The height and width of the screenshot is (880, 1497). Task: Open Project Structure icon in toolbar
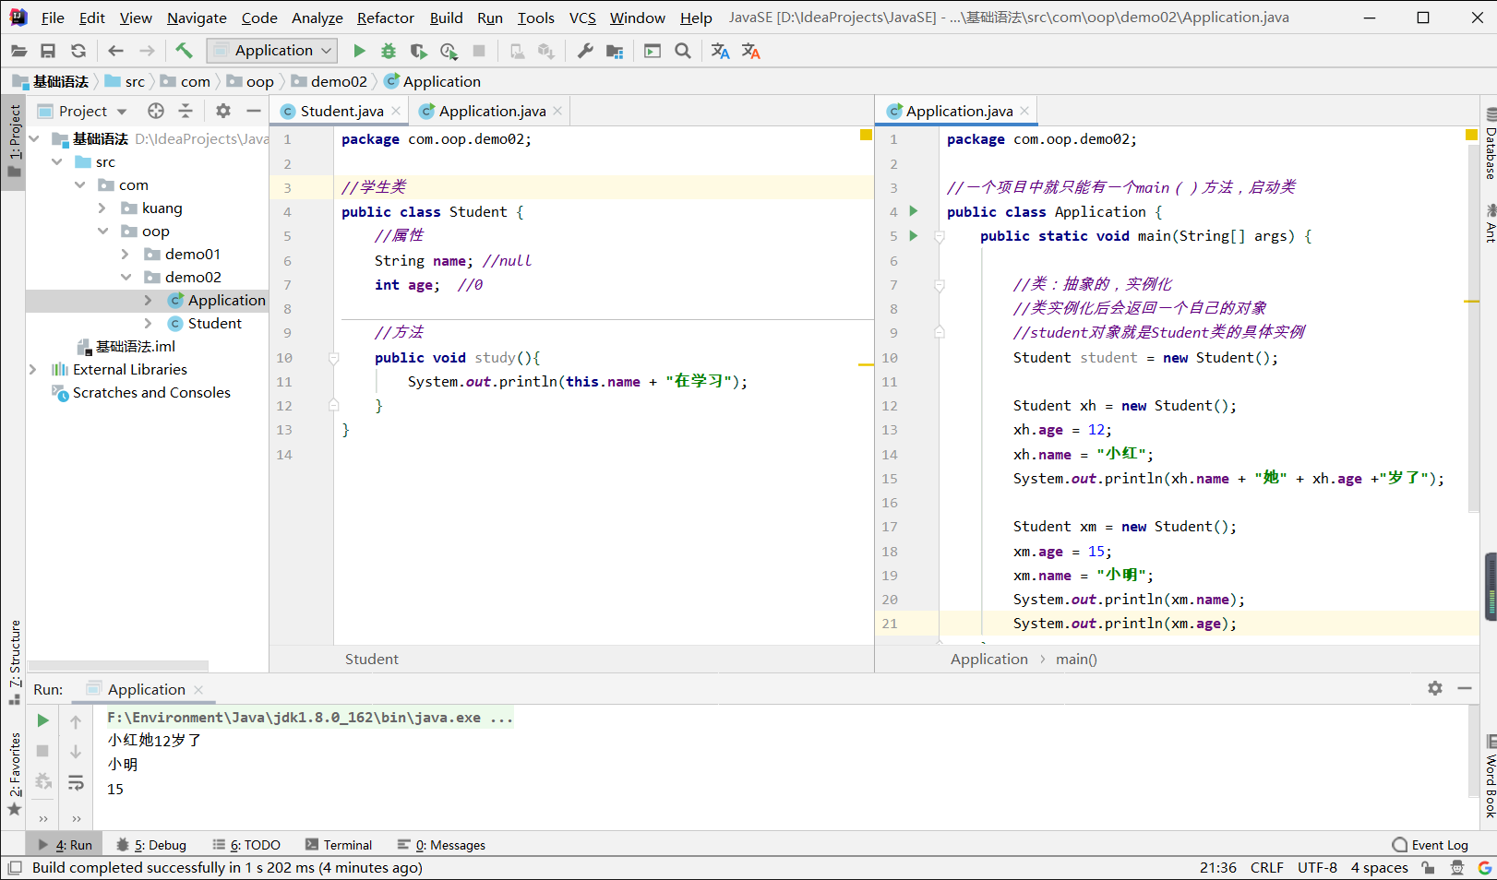[615, 51]
